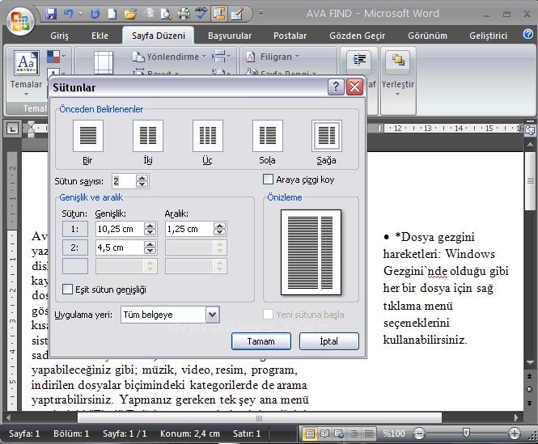Open the Giriş ribbon tab

(59, 36)
